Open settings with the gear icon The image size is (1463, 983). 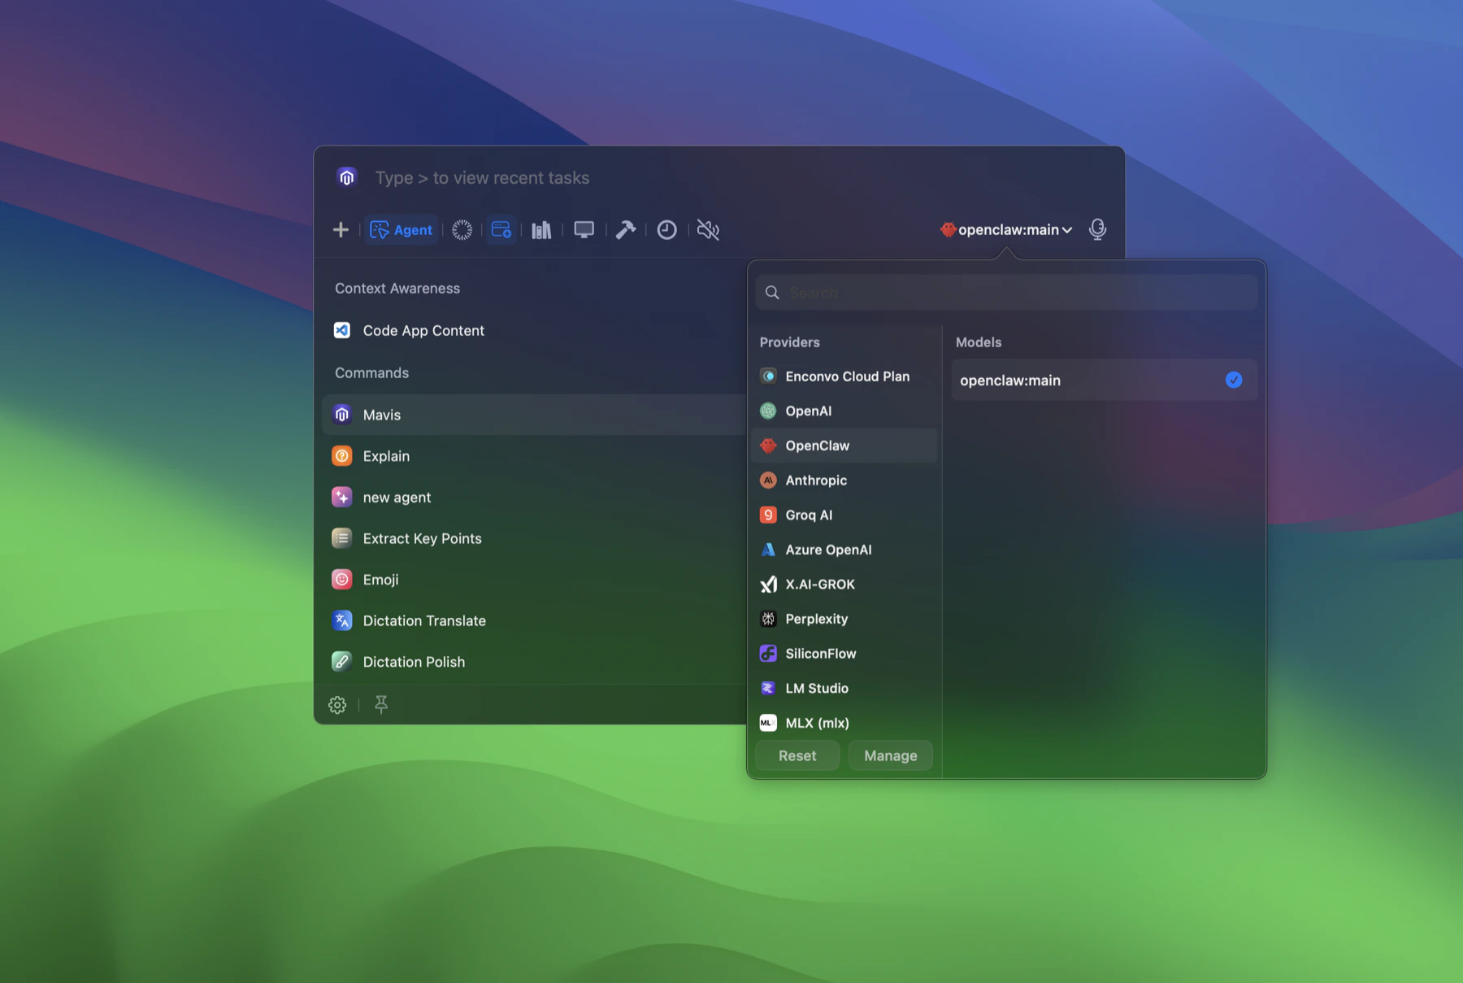point(337,705)
